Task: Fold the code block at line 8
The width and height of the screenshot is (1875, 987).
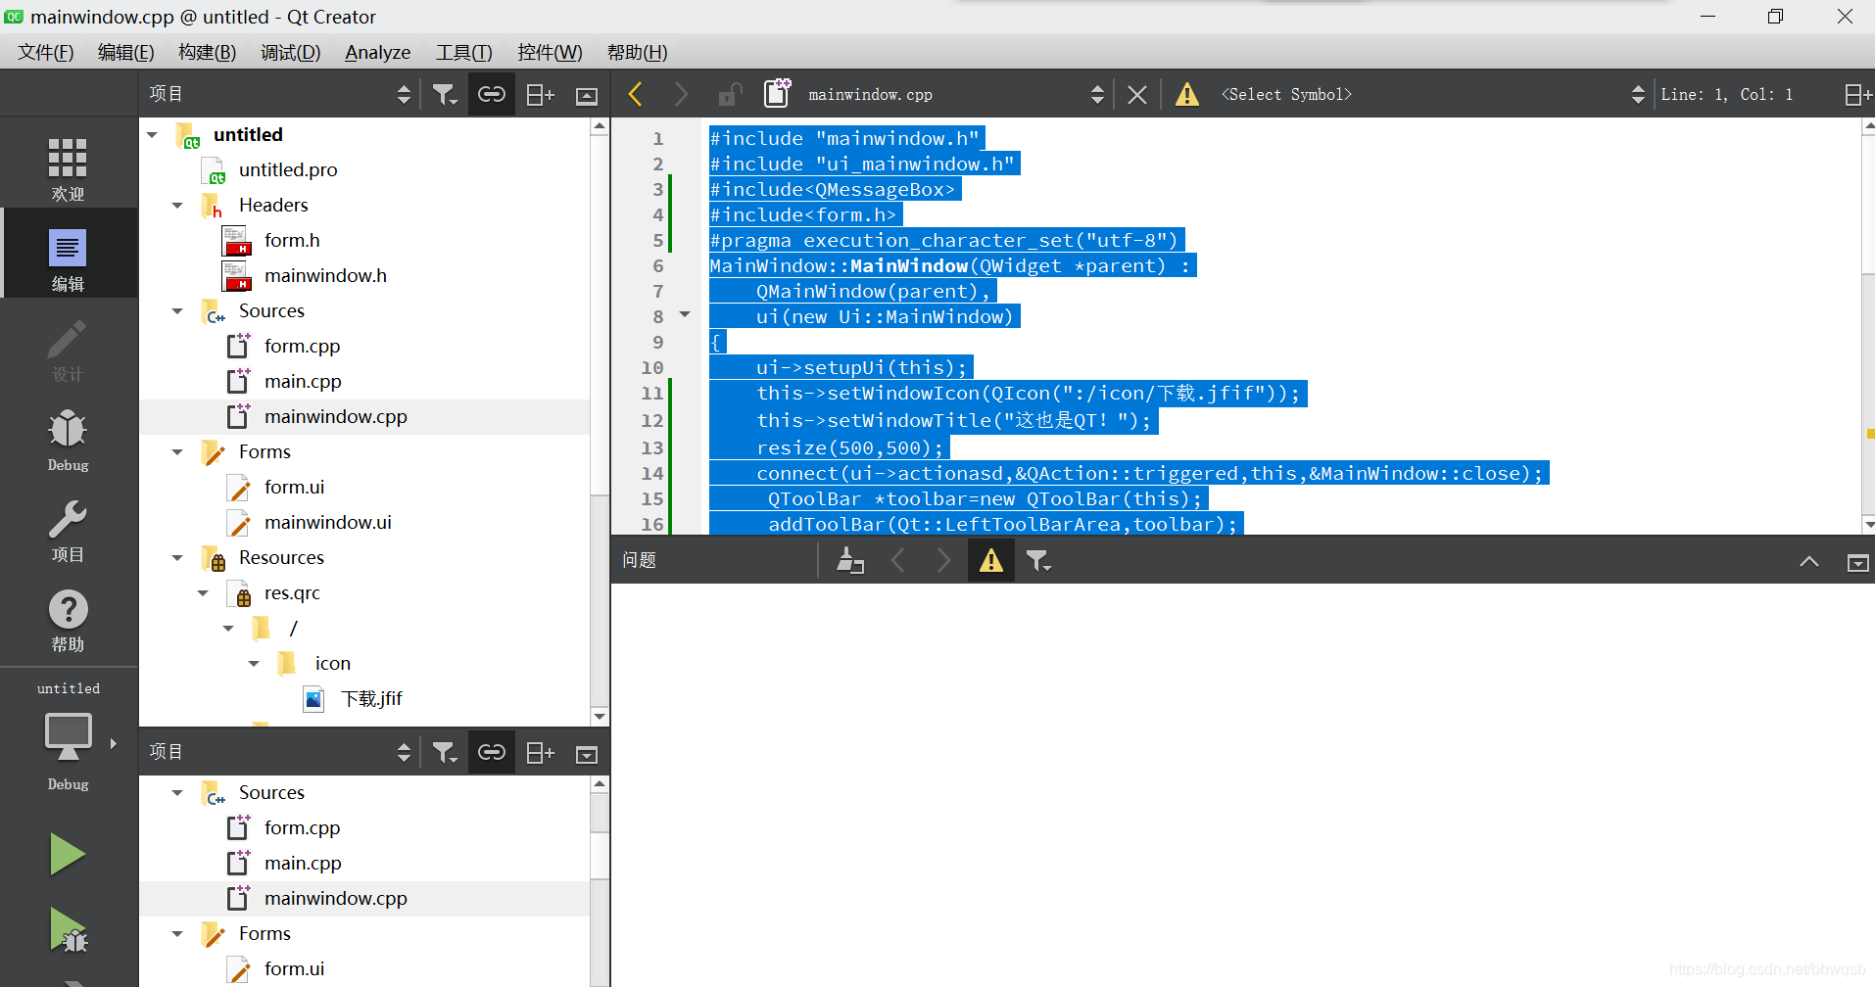Action: tap(685, 315)
